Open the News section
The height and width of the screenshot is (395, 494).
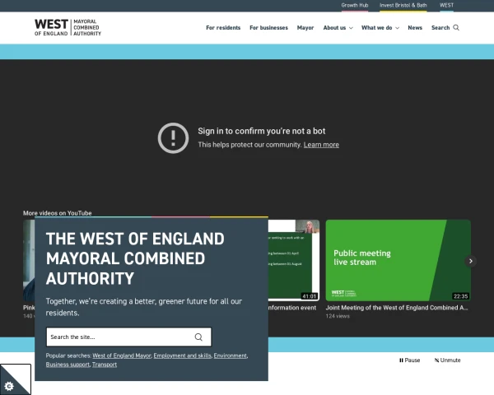point(415,28)
